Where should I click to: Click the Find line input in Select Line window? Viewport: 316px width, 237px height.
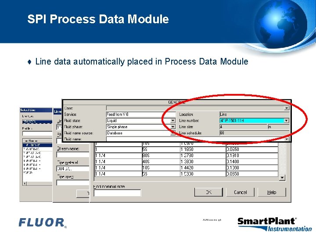coord(37,133)
